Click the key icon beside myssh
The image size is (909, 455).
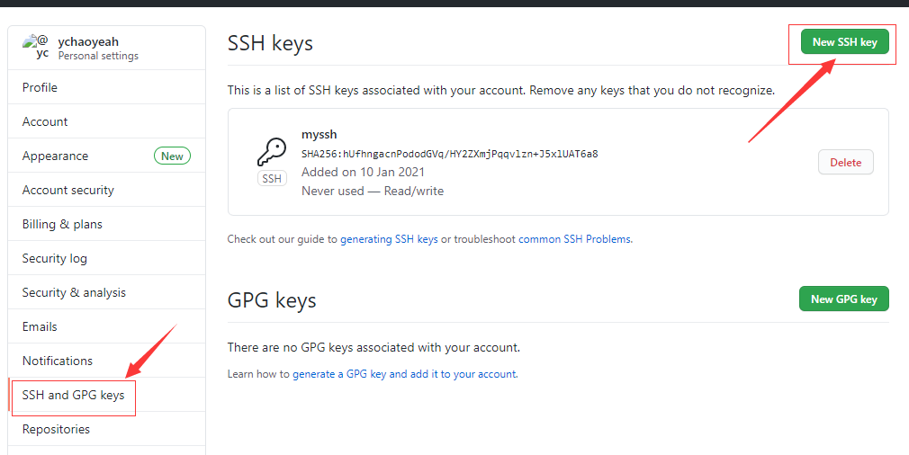point(272,152)
